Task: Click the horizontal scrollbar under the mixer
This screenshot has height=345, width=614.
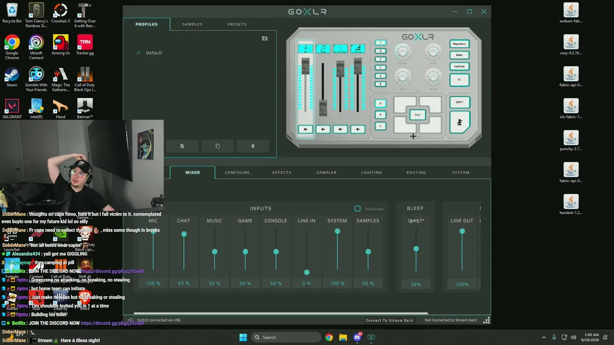Action: (282, 313)
